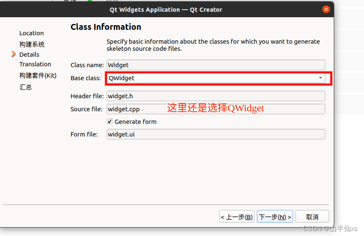Go back with the 上一步(B) button
Screen dimensions: 364x236
click(236, 217)
